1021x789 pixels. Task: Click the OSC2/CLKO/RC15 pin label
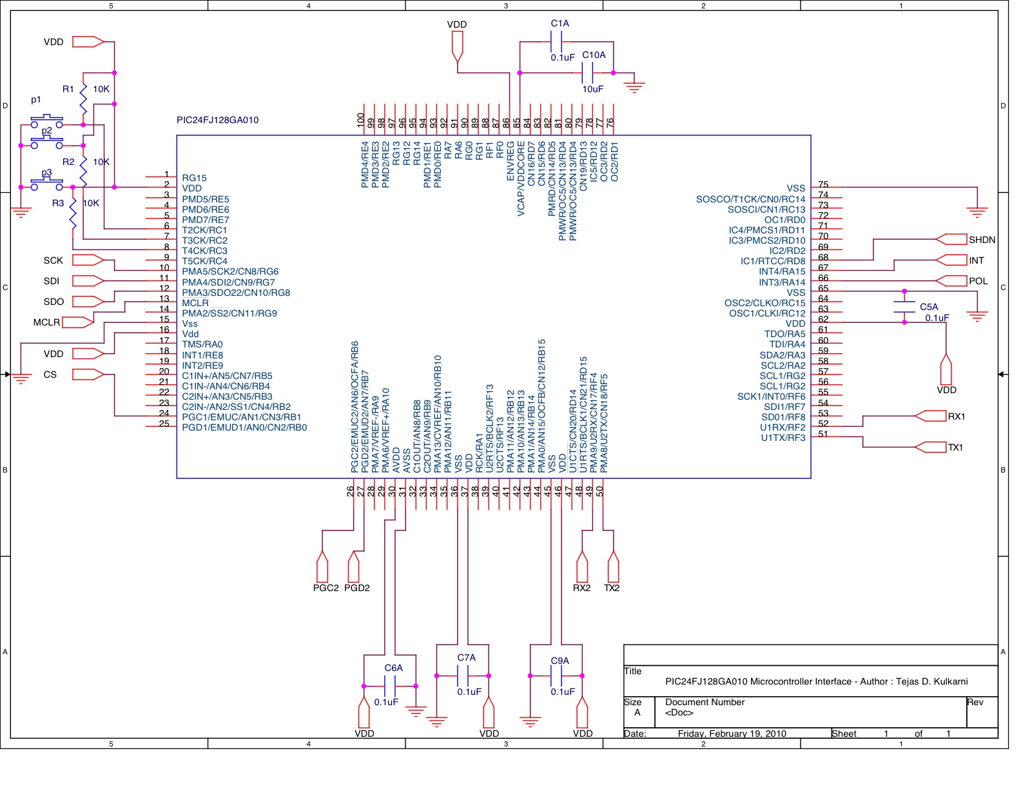765,303
